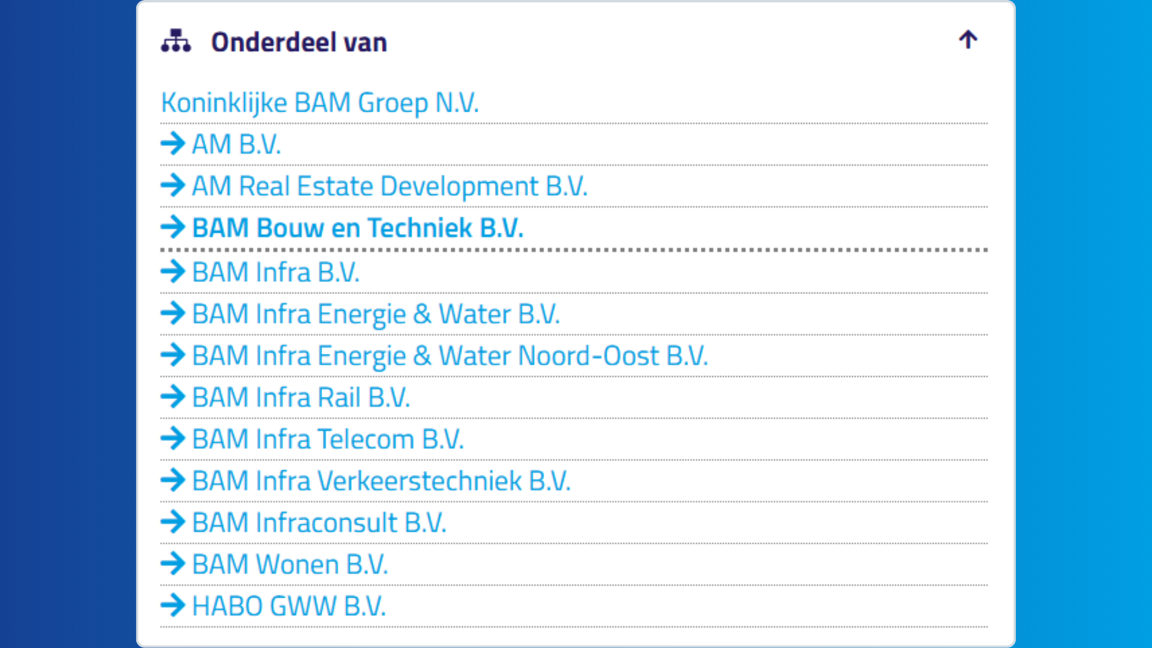Collapse the Onderdeel van section arrow
The image size is (1152, 648).
[x=968, y=40]
